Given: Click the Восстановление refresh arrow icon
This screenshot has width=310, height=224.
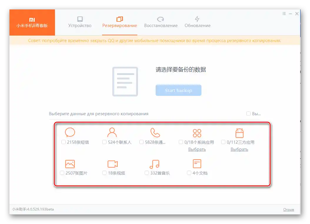Looking at the screenshot, I should (160, 19).
